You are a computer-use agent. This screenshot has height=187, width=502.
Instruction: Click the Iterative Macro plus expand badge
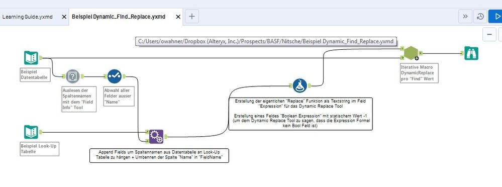coord(417,58)
